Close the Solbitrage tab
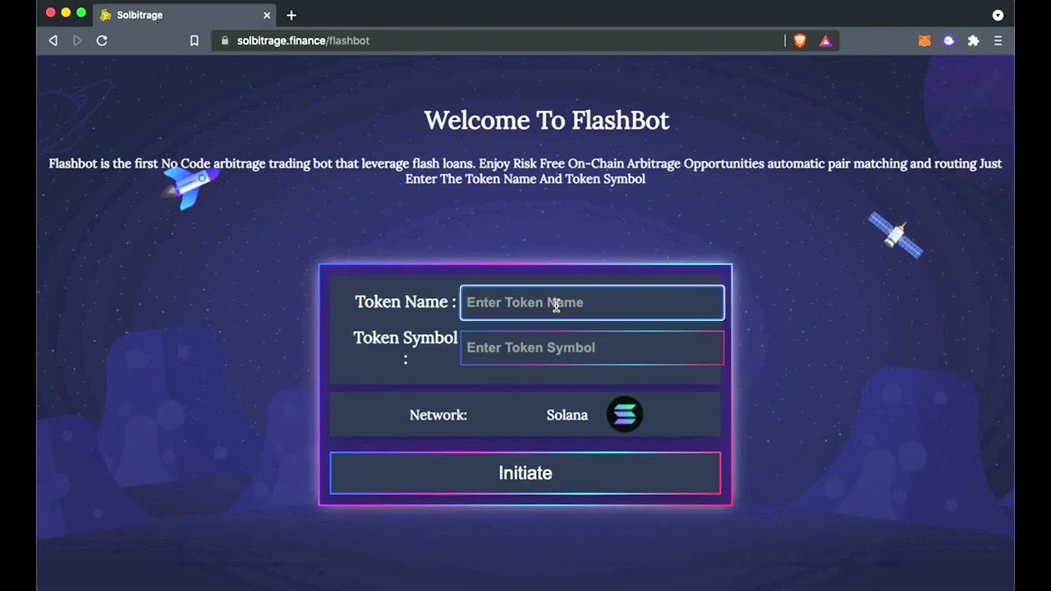This screenshot has width=1051, height=591. pyautogui.click(x=267, y=15)
